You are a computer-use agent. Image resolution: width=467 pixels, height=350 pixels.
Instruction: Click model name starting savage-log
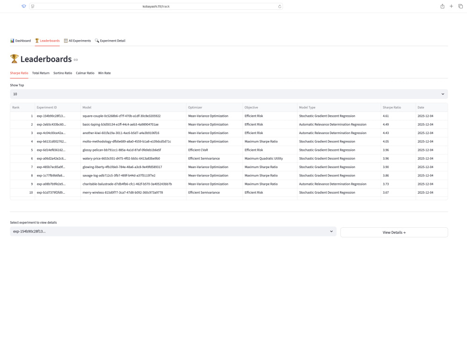pyautogui.click(x=119, y=175)
